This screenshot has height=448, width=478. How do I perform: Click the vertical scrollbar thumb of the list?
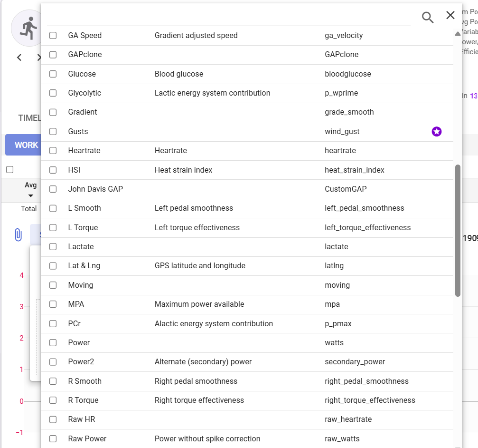(x=458, y=231)
